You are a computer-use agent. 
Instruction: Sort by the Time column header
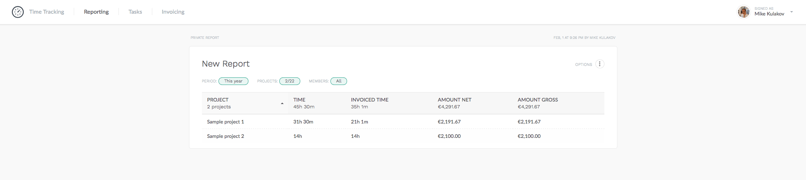[299, 100]
